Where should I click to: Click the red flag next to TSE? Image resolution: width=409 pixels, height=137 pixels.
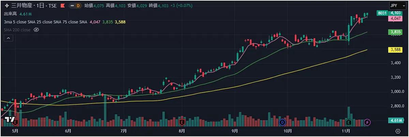[62, 6]
